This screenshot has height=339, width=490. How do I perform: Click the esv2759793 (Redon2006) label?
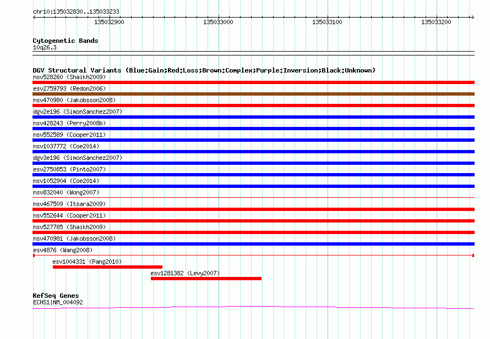69,88
